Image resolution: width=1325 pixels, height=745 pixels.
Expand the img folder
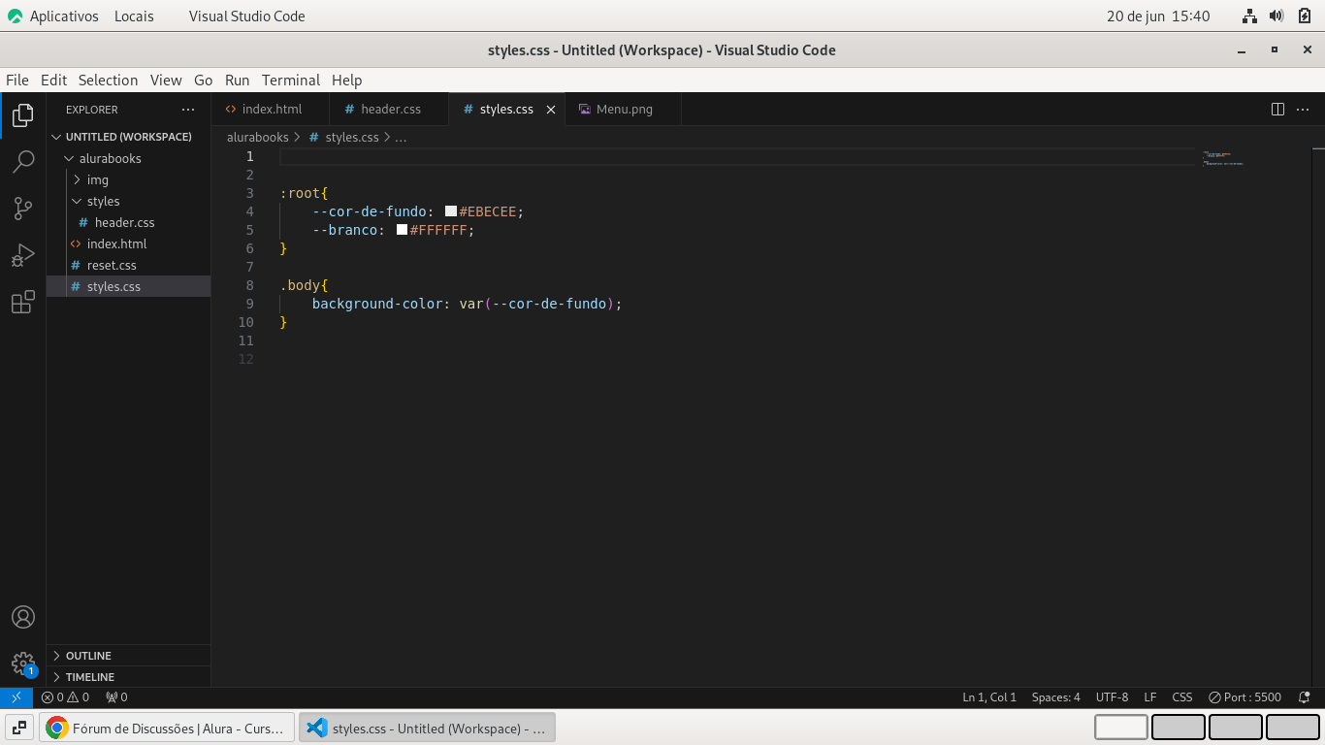[128, 179]
